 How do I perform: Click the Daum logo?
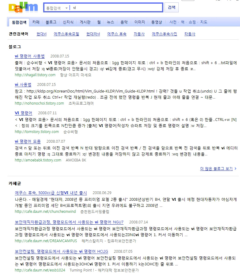click(23, 7)
